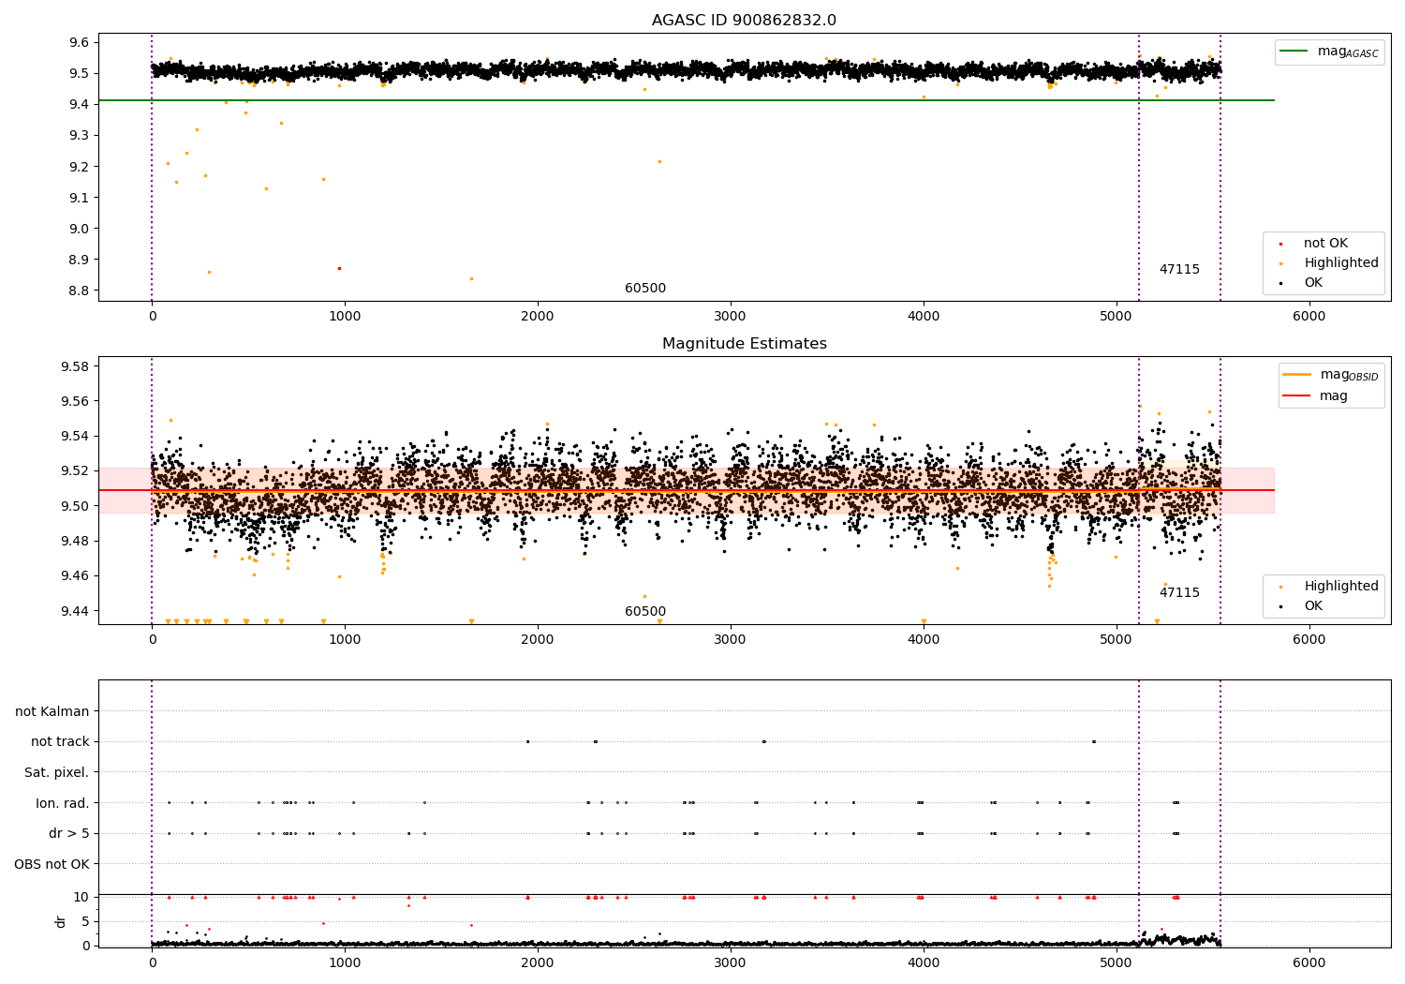The width and height of the screenshot is (1405, 984).
Task: Click the '47115' label in the AGASC plot
Action: click(1179, 269)
